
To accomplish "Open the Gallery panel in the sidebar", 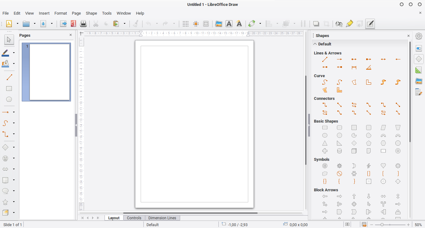I will [418, 81].
